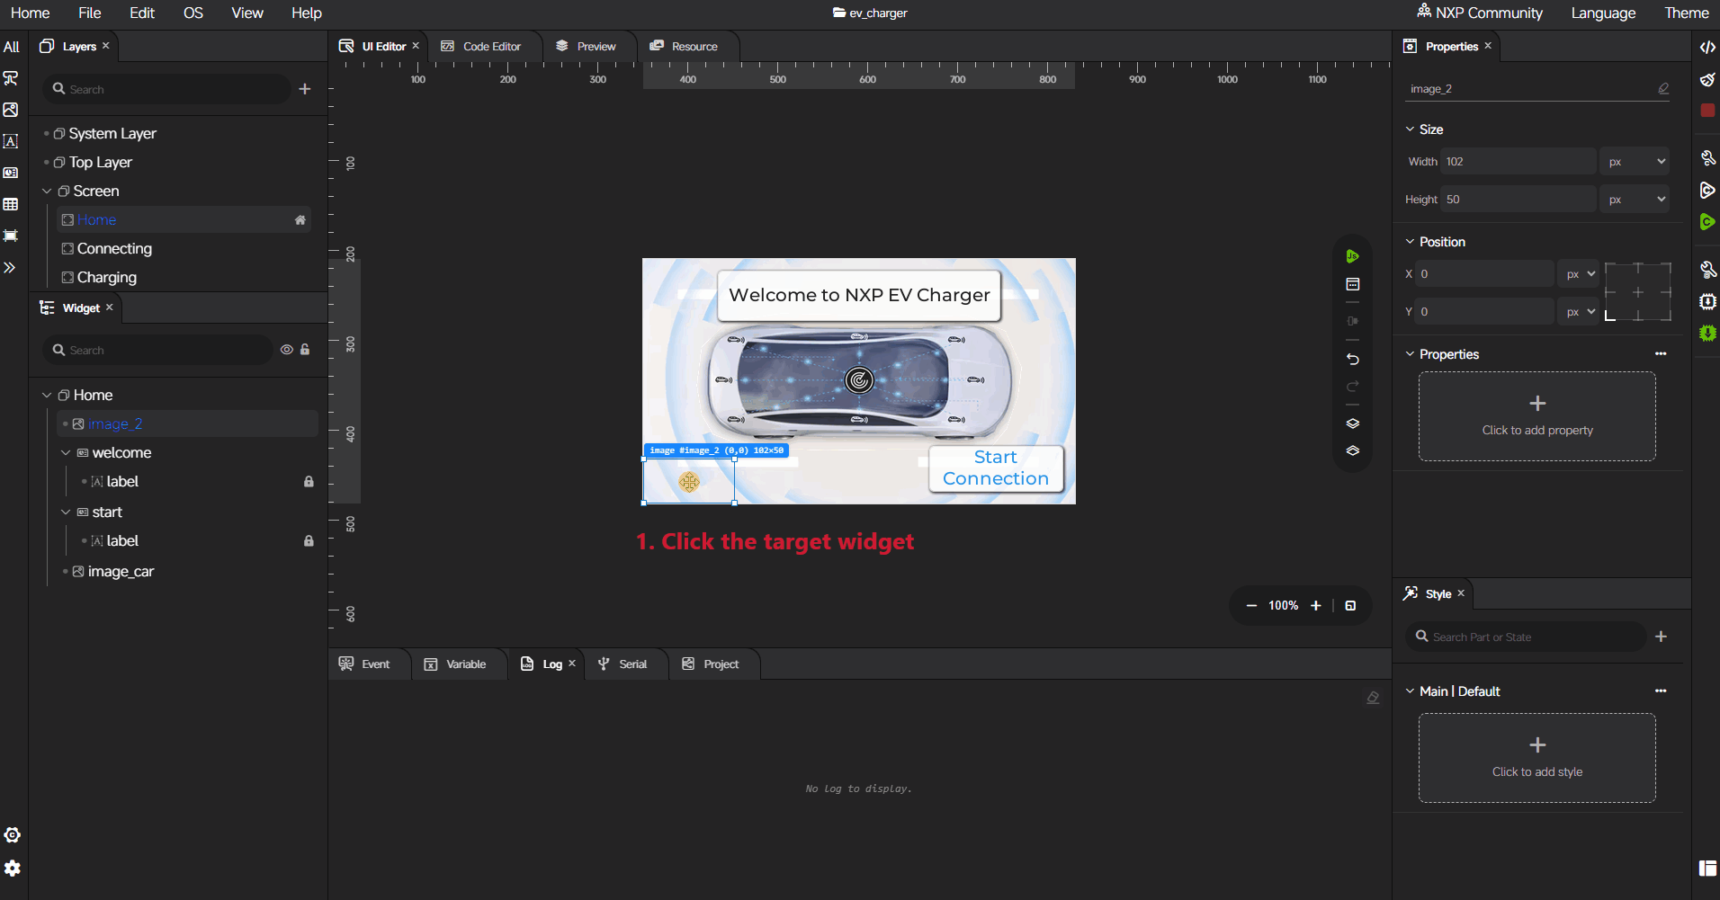The height and width of the screenshot is (900, 1720).
Task: Click the green chip download icon
Action: click(x=1707, y=333)
